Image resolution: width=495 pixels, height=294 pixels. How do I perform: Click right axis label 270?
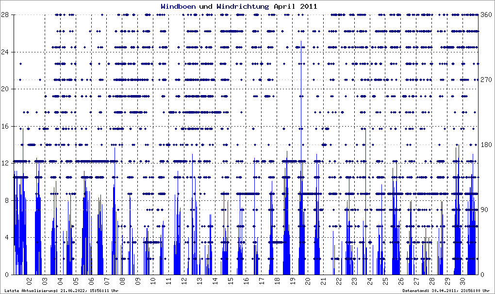(486, 80)
